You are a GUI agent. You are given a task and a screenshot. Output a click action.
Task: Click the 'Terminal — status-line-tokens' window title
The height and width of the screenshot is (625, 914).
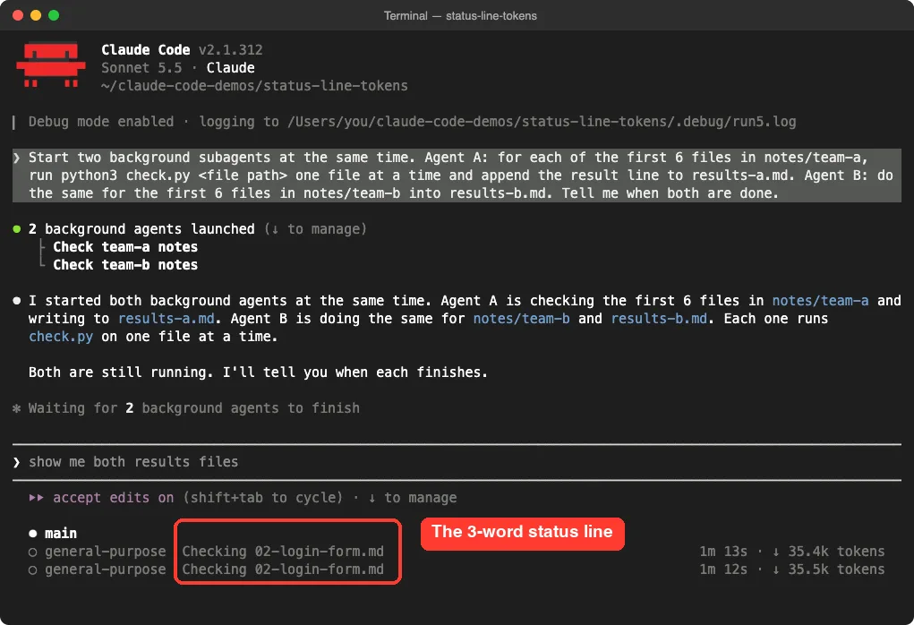tap(460, 16)
